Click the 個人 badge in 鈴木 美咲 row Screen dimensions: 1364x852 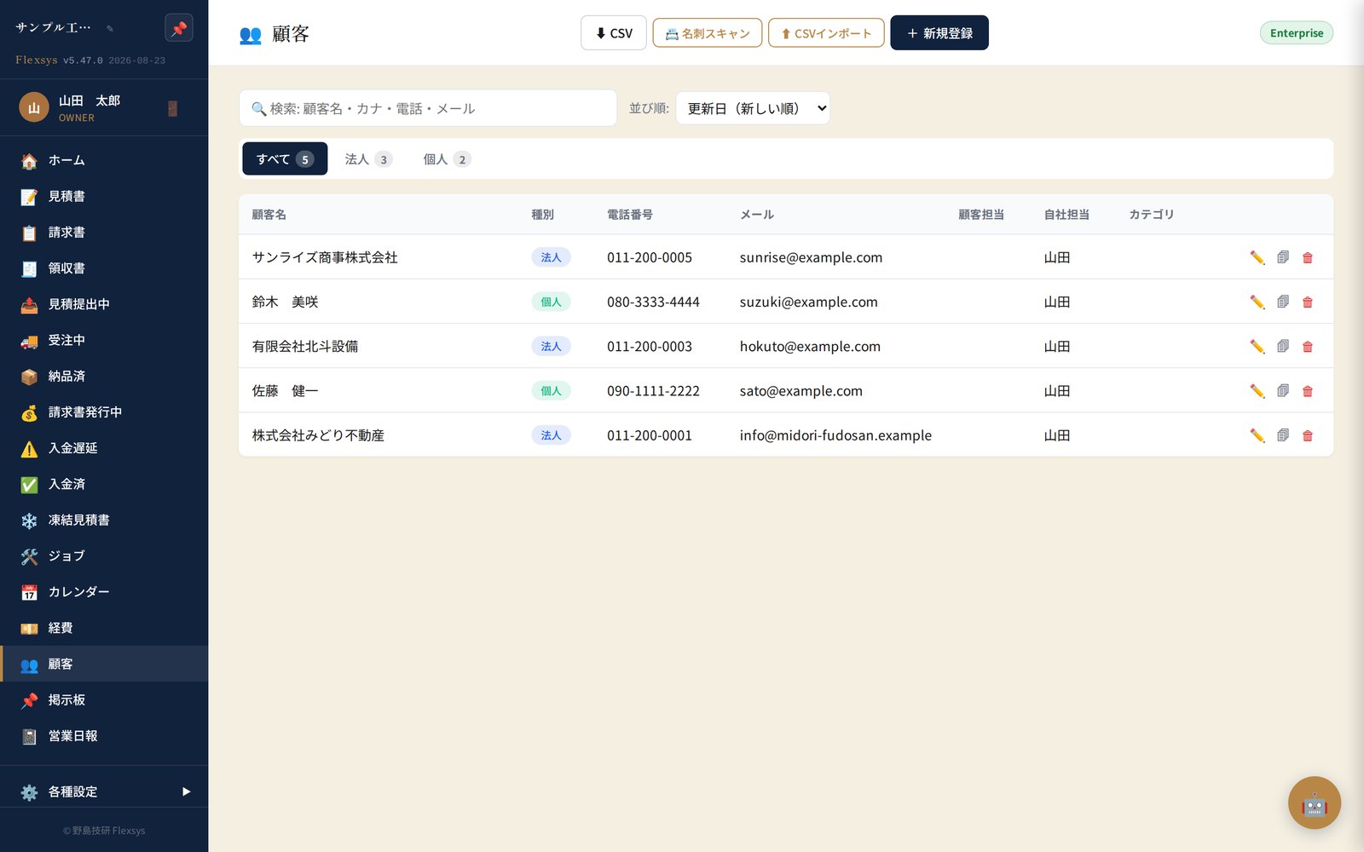(551, 302)
